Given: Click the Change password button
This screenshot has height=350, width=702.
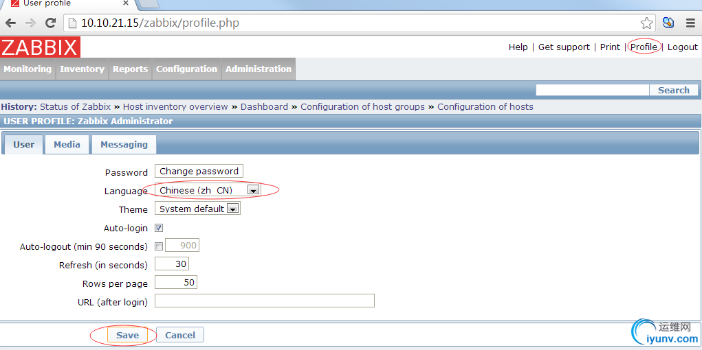Looking at the screenshot, I should pos(199,172).
